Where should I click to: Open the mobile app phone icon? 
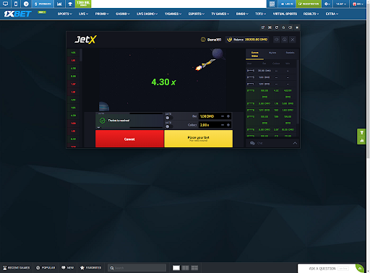[16, 4]
